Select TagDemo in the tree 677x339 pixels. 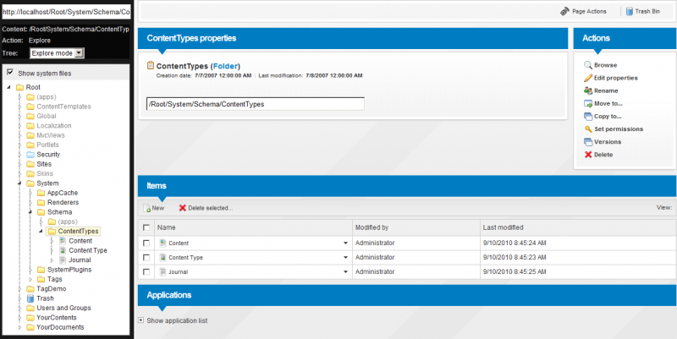coord(52,289)
